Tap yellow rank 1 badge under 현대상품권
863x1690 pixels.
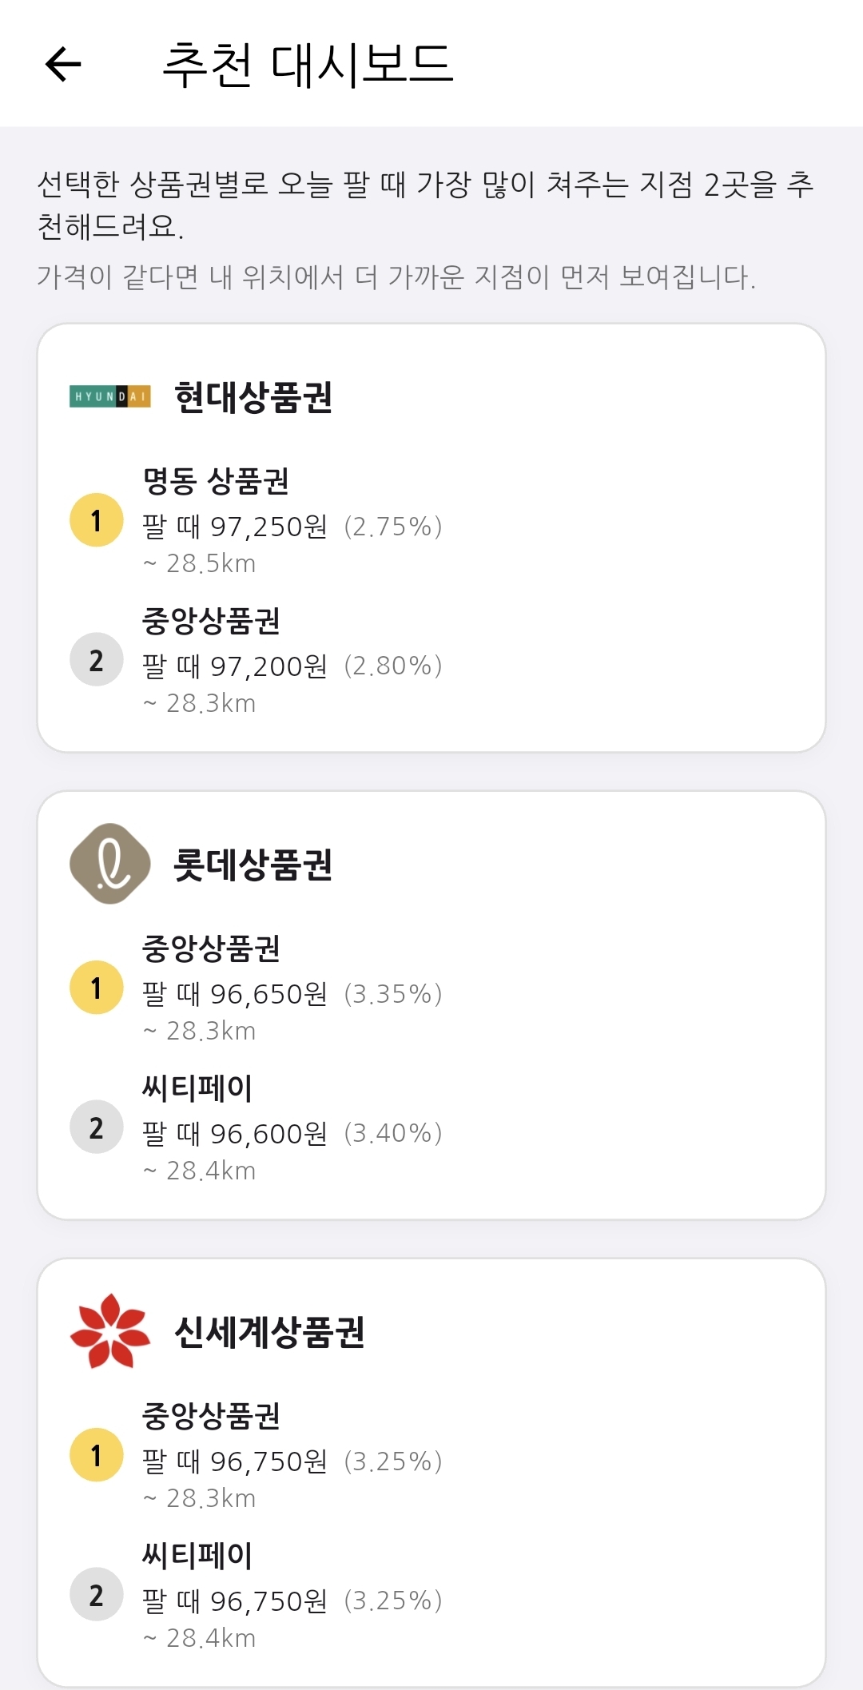tap(97, 520)
